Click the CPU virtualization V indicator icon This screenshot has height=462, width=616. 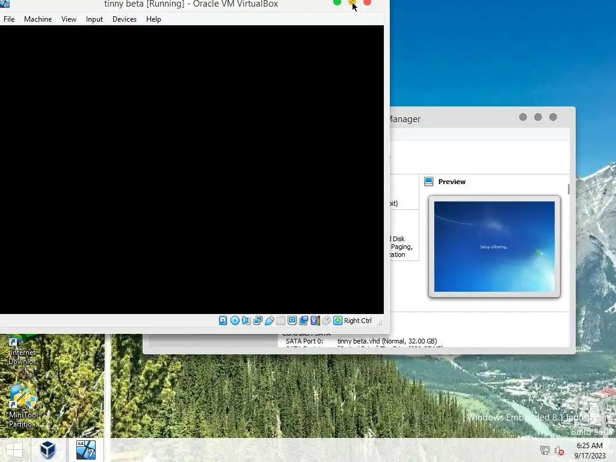coord(315,321)
